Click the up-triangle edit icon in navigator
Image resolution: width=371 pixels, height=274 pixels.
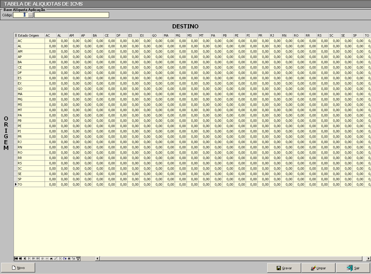pyautogui.click(x=51, y=259)
